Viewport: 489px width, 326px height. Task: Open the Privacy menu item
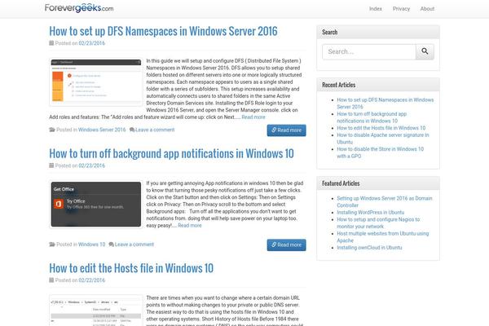tap(401, 9)
